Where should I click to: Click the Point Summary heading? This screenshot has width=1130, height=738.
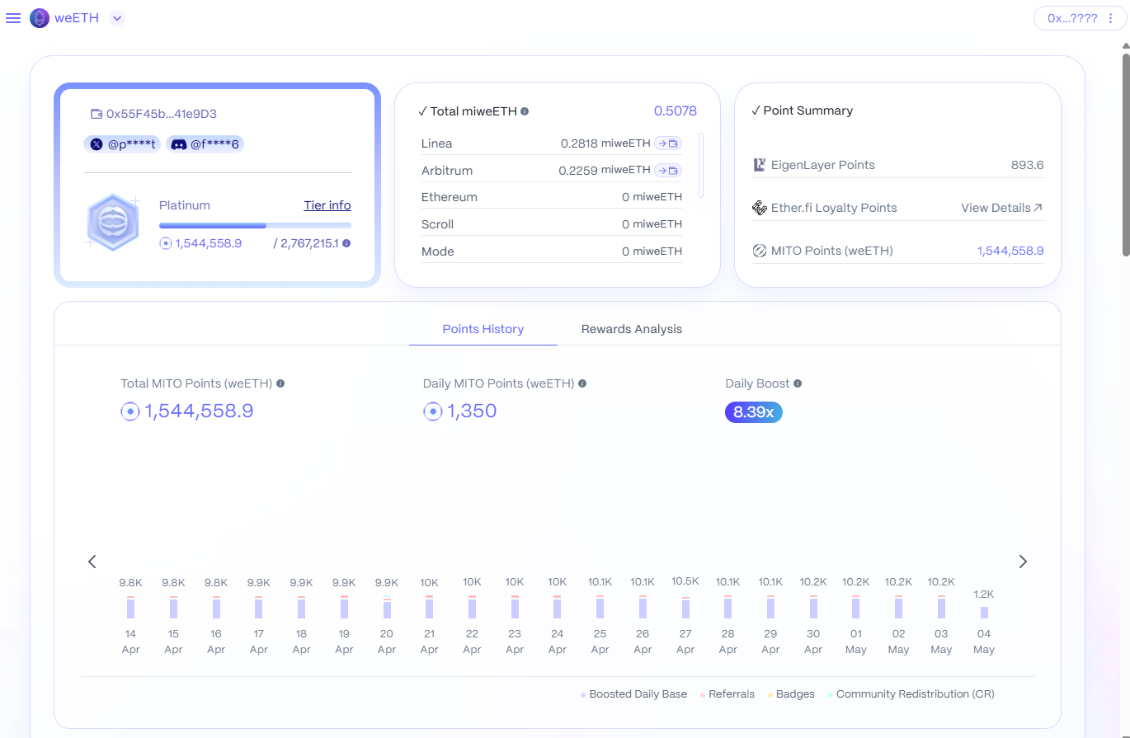[x=808, y=110]
